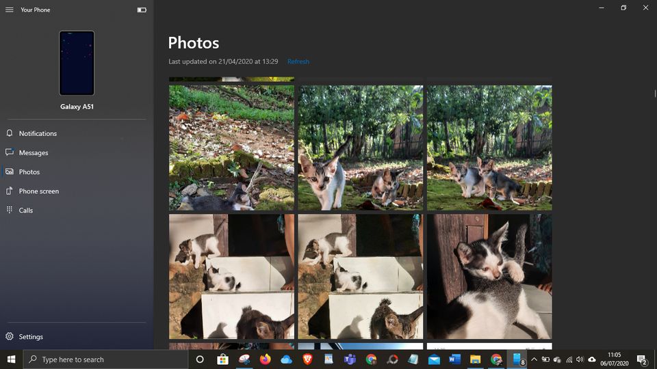The height and width of the screenshot is (369, 657).
Task: Click the Refresh link for photos
Action: (x=298, y=61)
